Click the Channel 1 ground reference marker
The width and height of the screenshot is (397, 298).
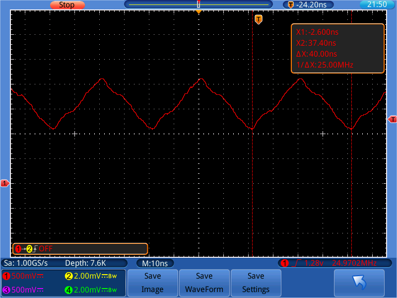point(4,183)
